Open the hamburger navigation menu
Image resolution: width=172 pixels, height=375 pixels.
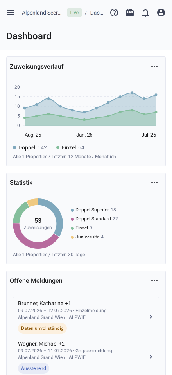(11, 13)
